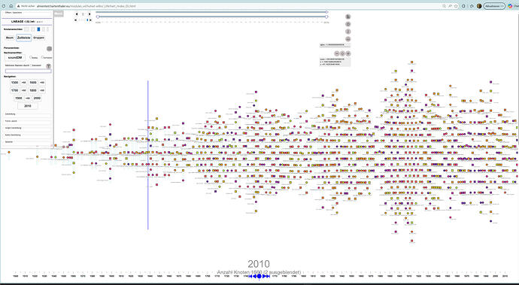
Task: Go to browser home page
Action: pyautogui.click(x=11, y=6)
